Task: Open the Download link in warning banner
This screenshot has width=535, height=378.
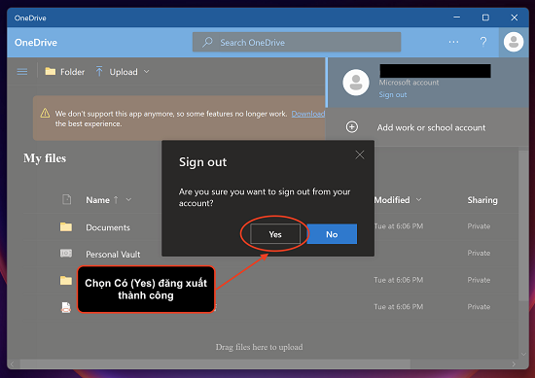Action: coord(307,114)
